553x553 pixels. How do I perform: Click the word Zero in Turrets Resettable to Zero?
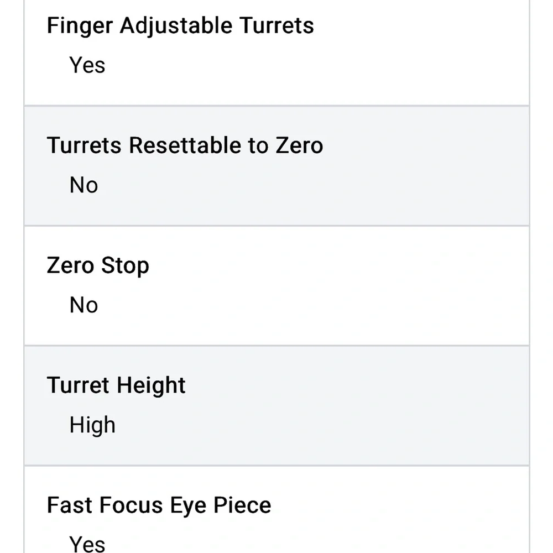(299, 145)
